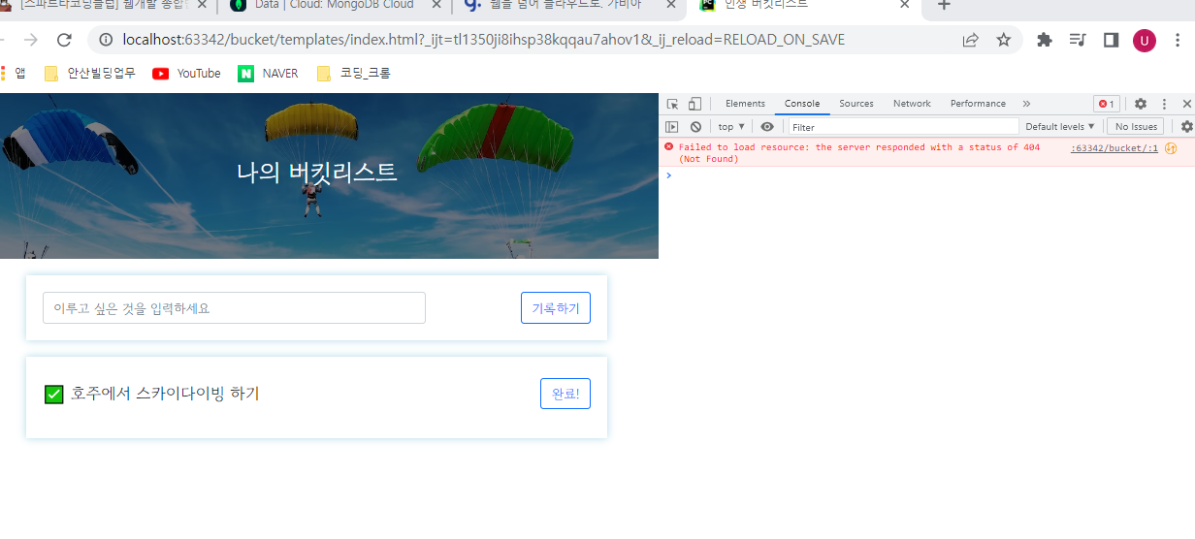Bookmark this page with the star icon

pos(1003,40)
